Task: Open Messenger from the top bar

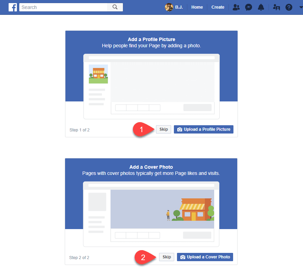Action: (249, 7)
